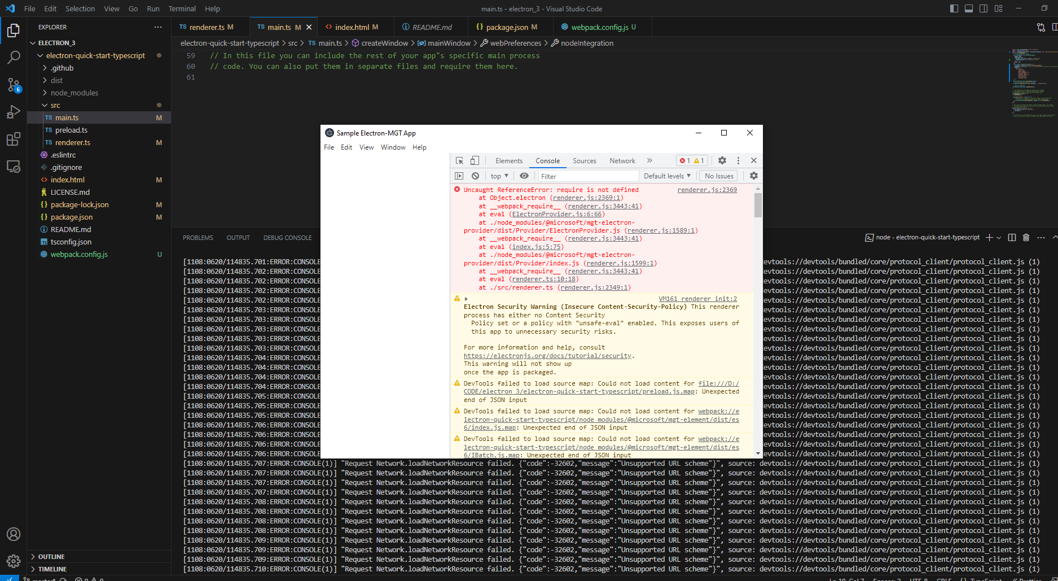The image size is (1058, 581).
Task: Open the top context dropdown
Action: pyautogui.click(x=499, y=176)
